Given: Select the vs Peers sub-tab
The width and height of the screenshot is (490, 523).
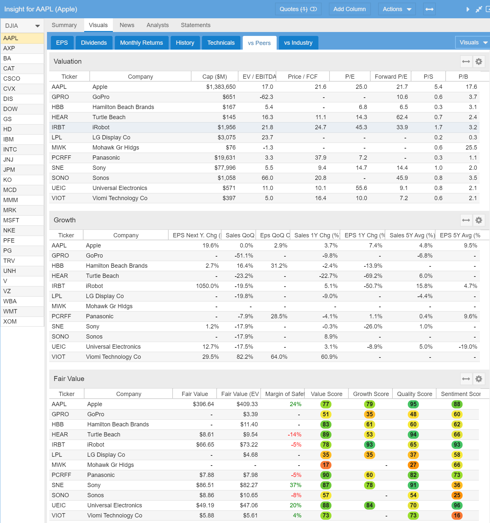Looking at the screenshot, I should click(x=259, y=43).
